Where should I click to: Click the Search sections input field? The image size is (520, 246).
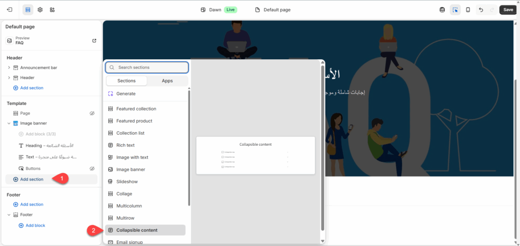pyautogui.click(x=147, y=67)
